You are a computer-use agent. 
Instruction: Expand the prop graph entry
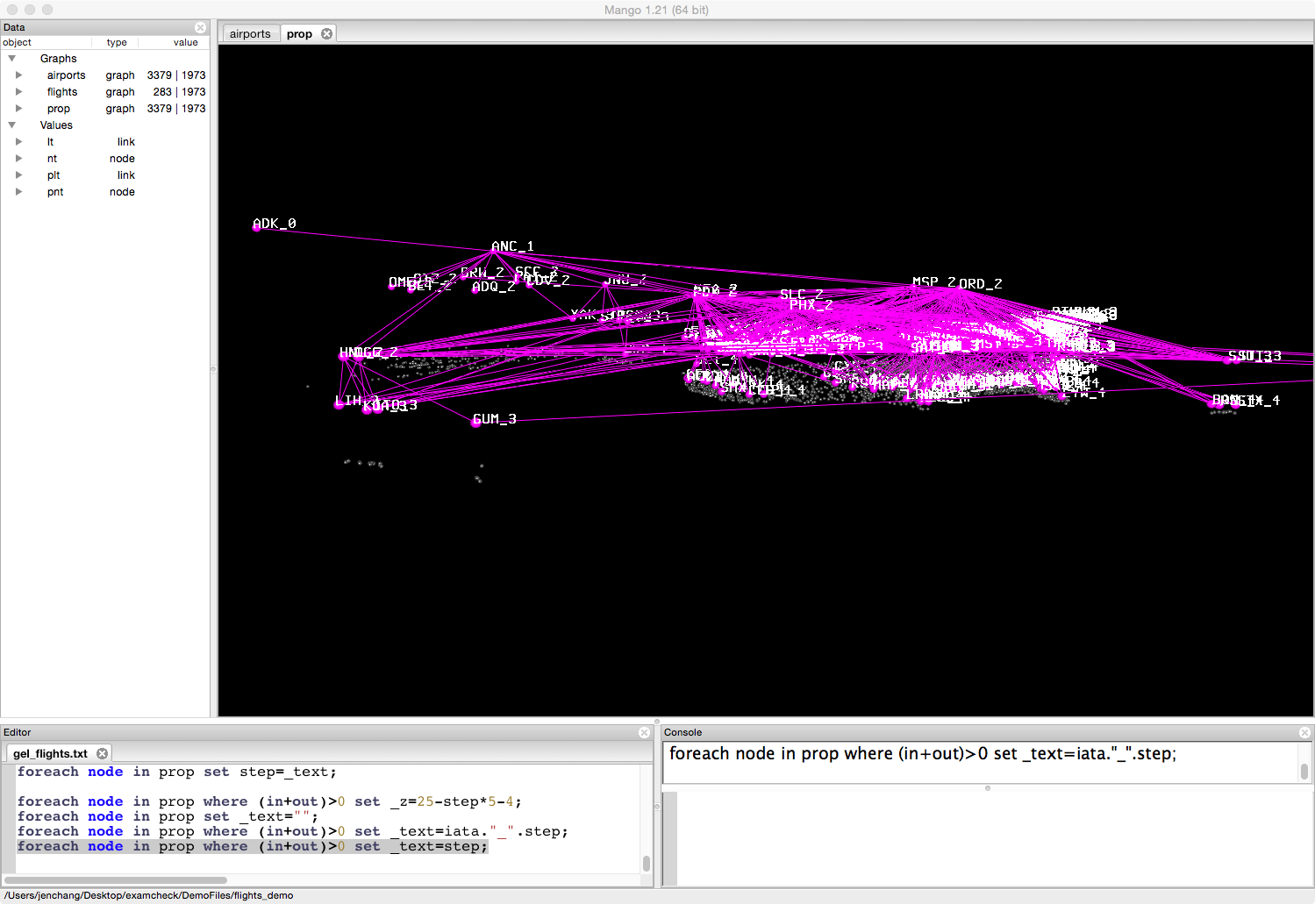(18, 109)
